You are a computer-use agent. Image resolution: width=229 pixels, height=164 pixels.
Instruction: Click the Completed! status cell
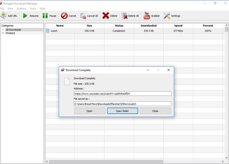tap(119, 31)
